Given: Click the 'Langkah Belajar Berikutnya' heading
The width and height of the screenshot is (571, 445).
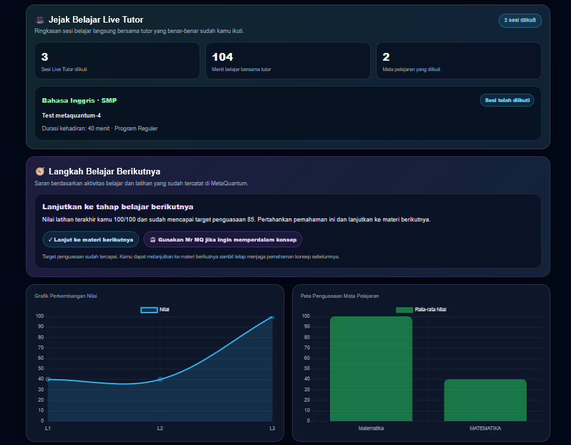Looking at the screenshot, I should [x=105, y=172].
